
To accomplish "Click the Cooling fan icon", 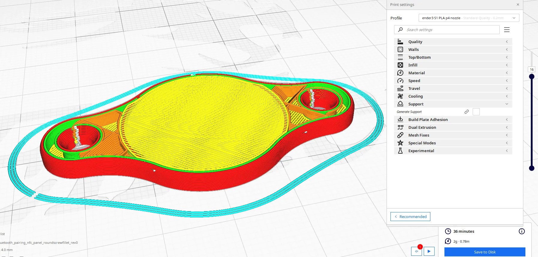I will point(400,96).
